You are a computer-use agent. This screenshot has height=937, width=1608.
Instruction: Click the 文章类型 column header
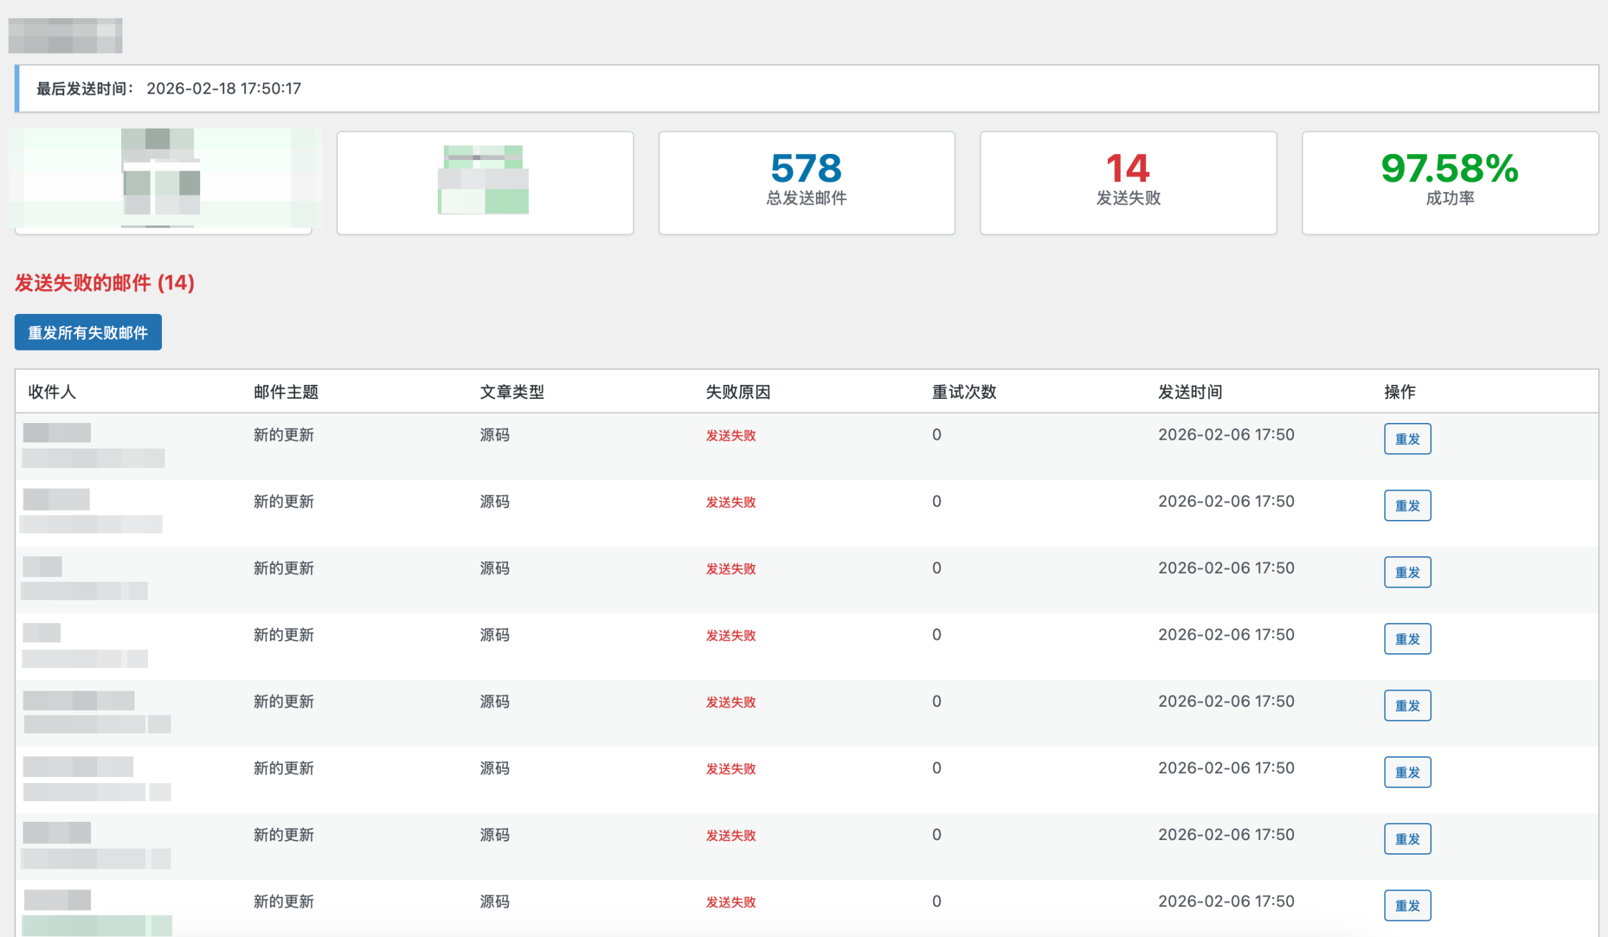pyautogui.click(x=512, y=392)
